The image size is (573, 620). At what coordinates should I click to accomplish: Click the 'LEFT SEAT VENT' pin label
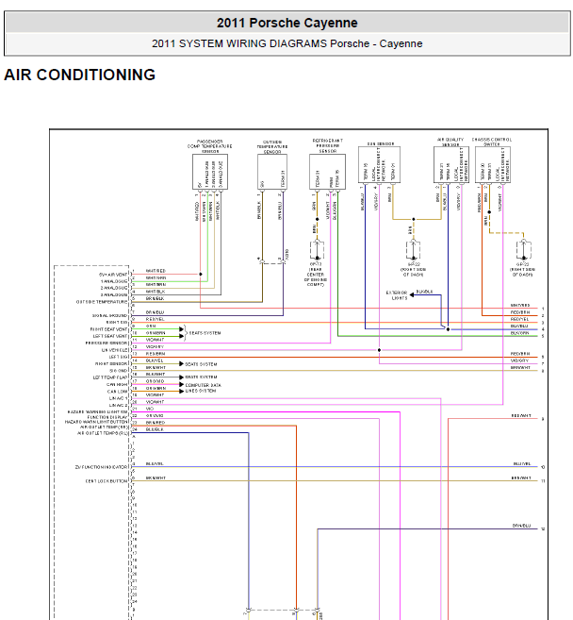(x=110, y=336)
